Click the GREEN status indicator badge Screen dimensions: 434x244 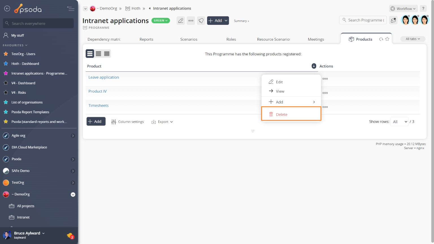pyautogui.click(x=160, y=21)
